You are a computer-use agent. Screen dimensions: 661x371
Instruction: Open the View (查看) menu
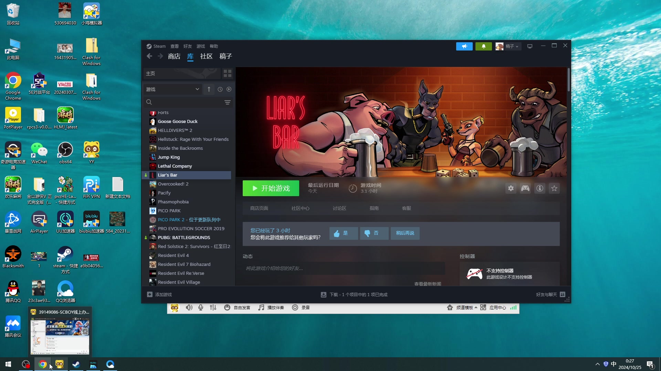[175, 46]
